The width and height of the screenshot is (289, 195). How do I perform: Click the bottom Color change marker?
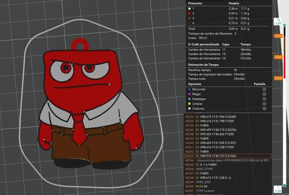point(278,78)
